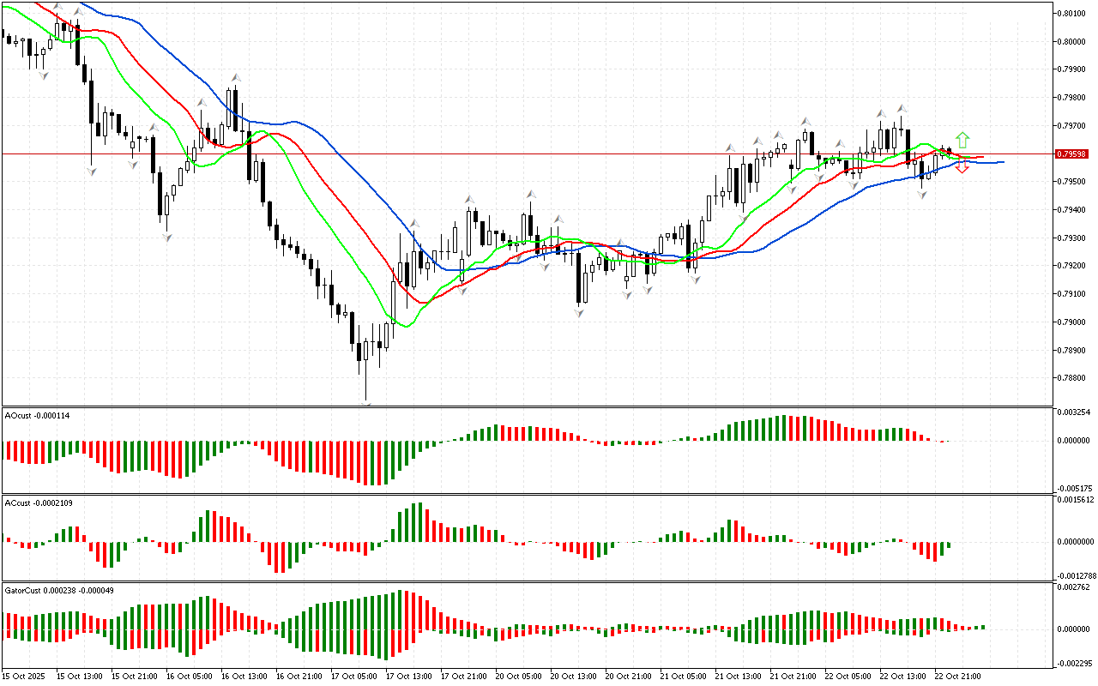Click the 21 Oct 21:00 time label
The image size is (1098, 686).
(793, 677)
